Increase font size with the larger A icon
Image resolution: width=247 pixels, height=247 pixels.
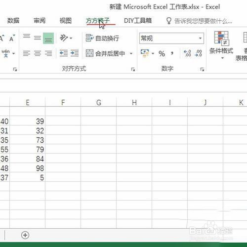point(2,38)
